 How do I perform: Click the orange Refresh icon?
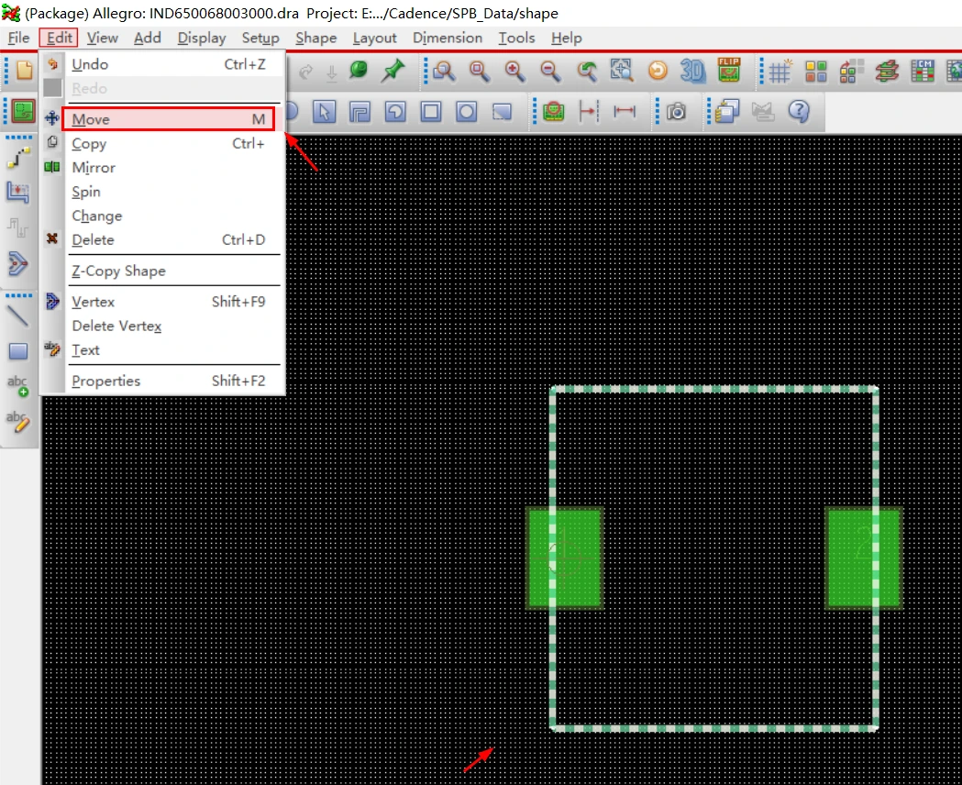(658, 71)
